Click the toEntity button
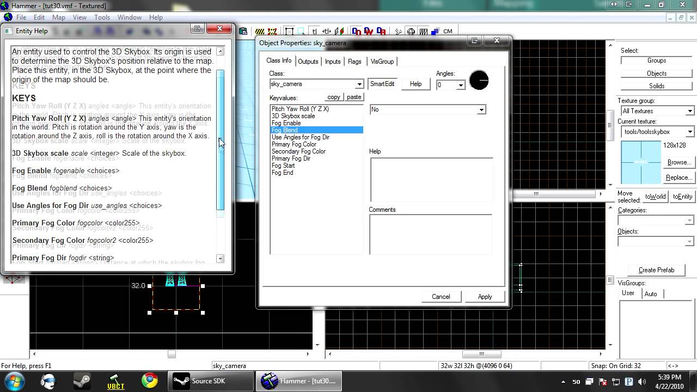 682,197
